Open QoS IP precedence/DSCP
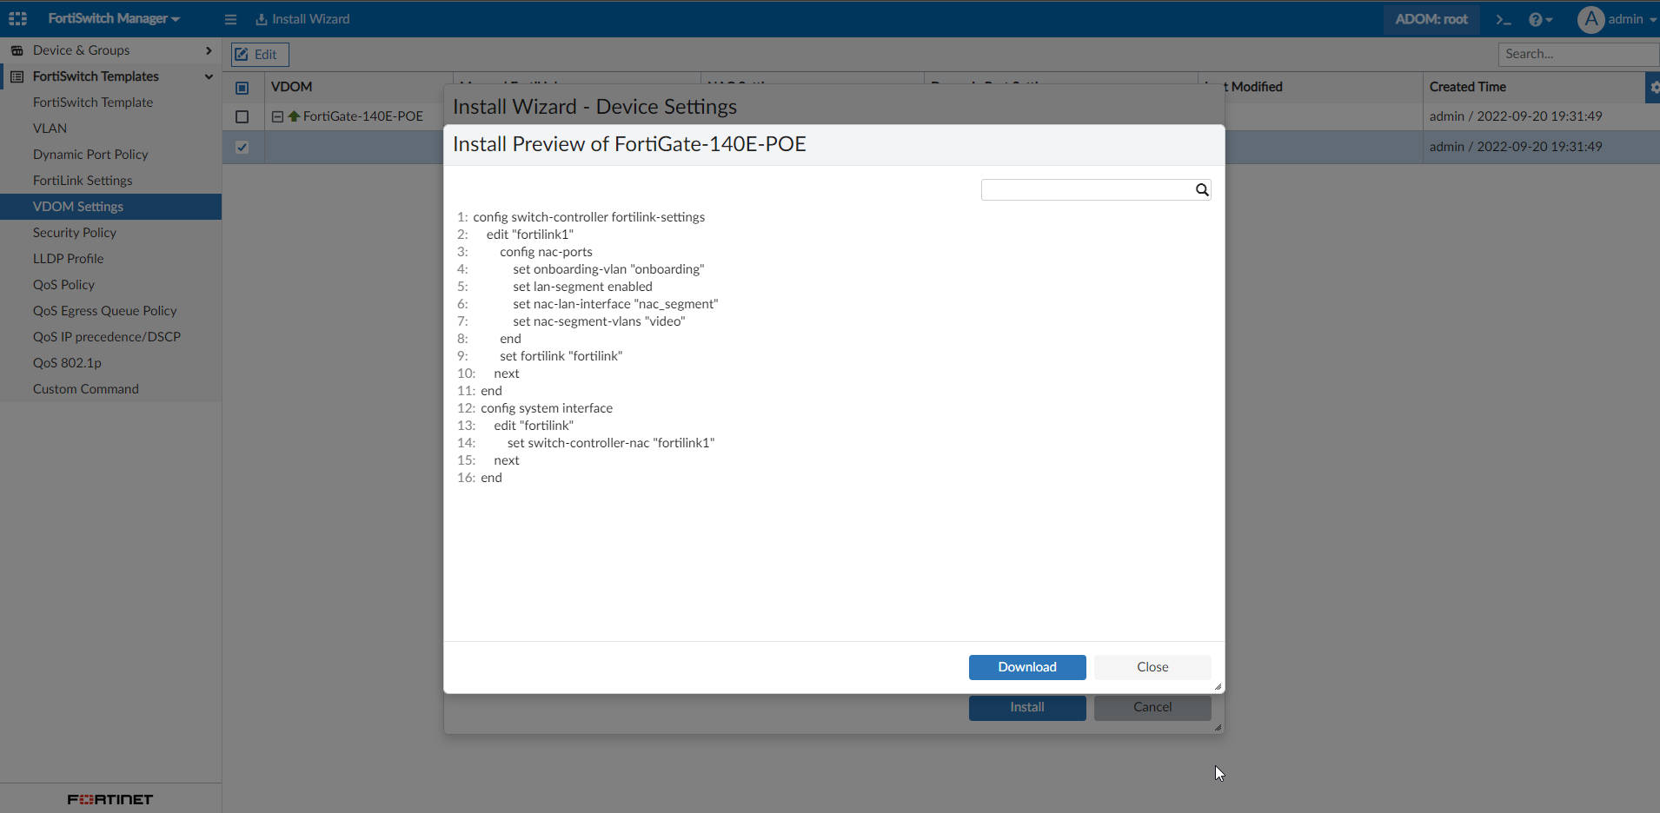The image size is (1660, 813). pos(107,337)
